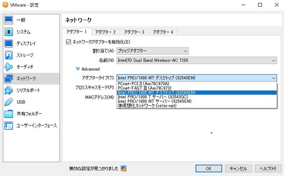
Task: Open the シリアルポート connector icon
Action: [8, 90]
